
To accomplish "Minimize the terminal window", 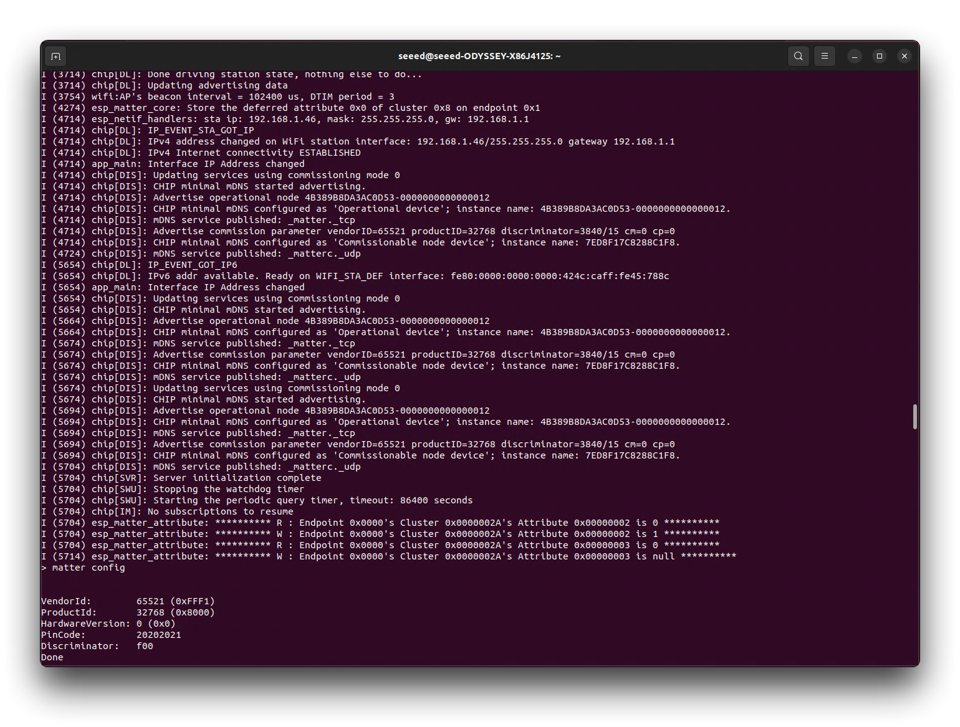I will click(x=855, y=56).
